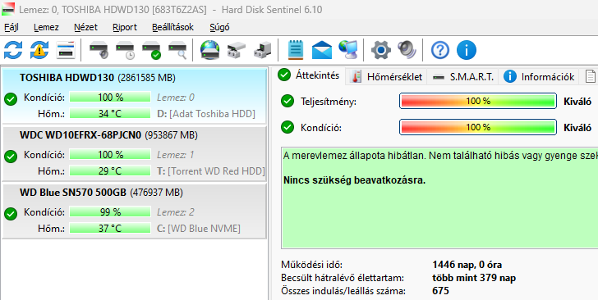The height and width of the screenshot is (300, 598).
Task: Click the green check beside TOSHIBA Kondíció
Action: (x=11, y=99)
